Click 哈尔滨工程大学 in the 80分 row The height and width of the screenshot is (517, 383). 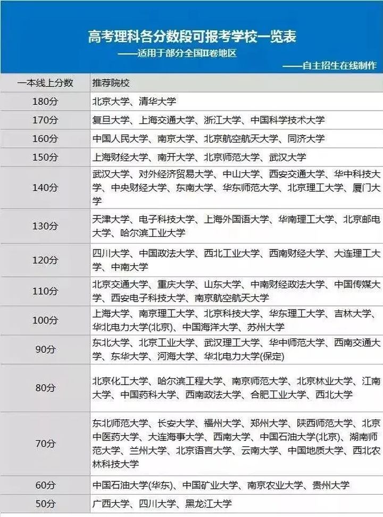(190, 381)
